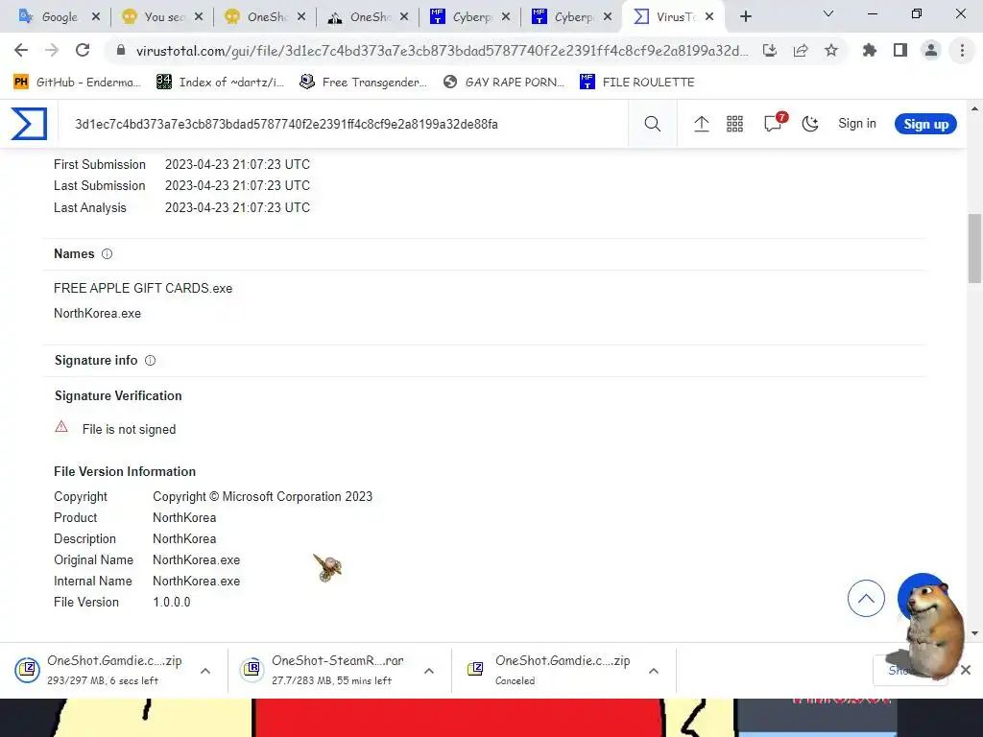Open the Chrome profile avatar icon
Viewport: 983px width, 737px height.
931,50
